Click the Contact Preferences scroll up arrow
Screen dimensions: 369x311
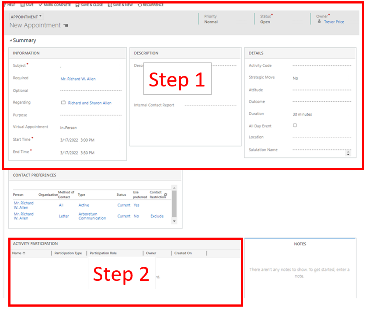[x=174, y=188]
